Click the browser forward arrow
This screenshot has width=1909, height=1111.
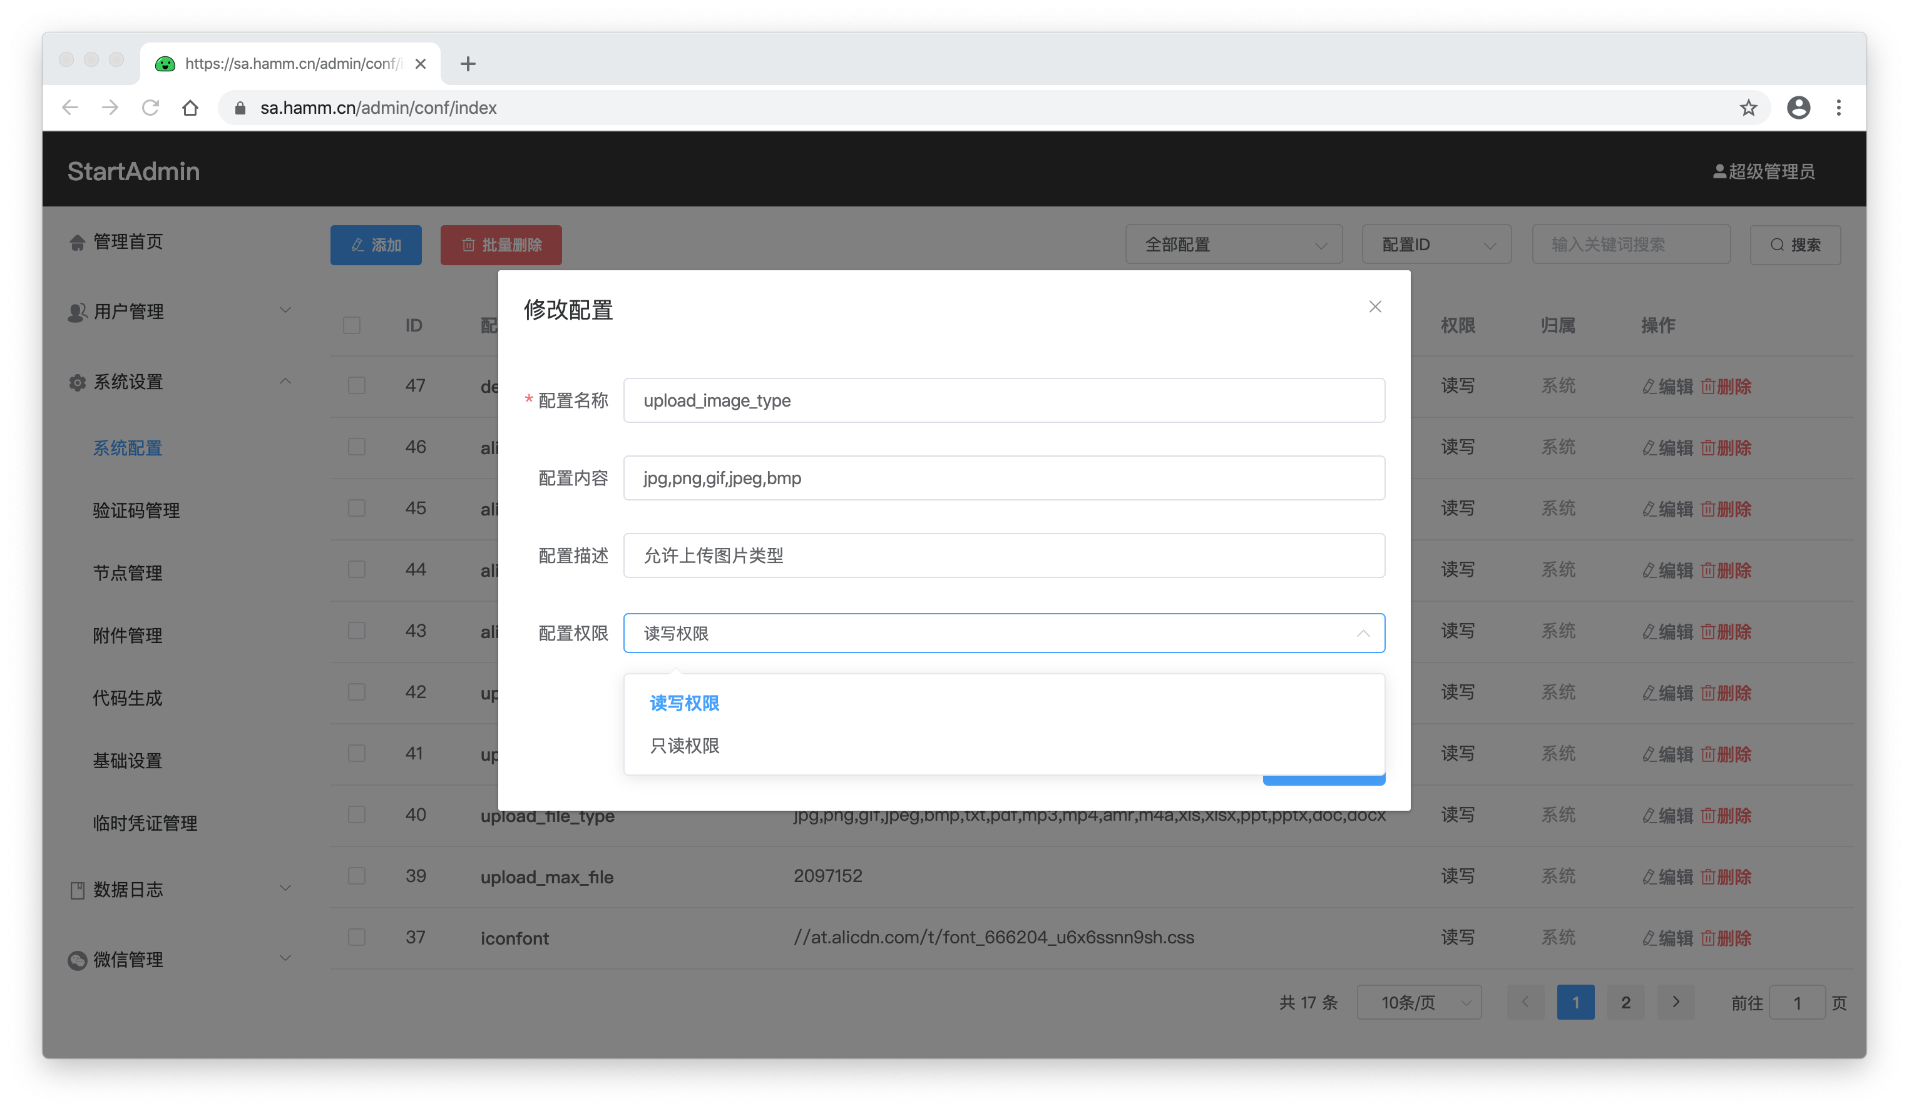tap(111, 108)
